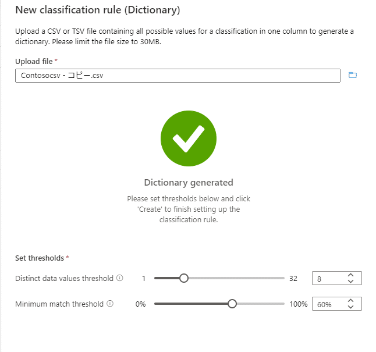The width and height of the screenshot is (376, 352).
Task: Click the distinct values number box showing 8
Action: coord(329,279)
